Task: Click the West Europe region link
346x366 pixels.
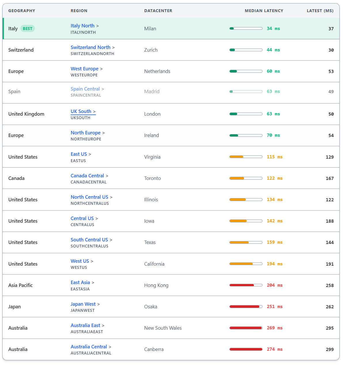Action: click(x=84, y=69)
